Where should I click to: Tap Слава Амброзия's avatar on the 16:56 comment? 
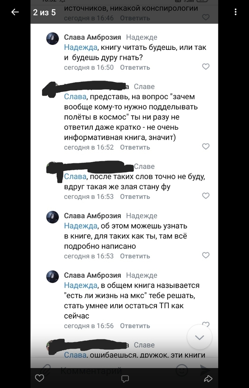coord(53,277)
